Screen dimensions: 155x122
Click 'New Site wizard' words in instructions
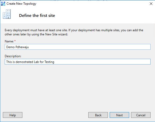57,34
